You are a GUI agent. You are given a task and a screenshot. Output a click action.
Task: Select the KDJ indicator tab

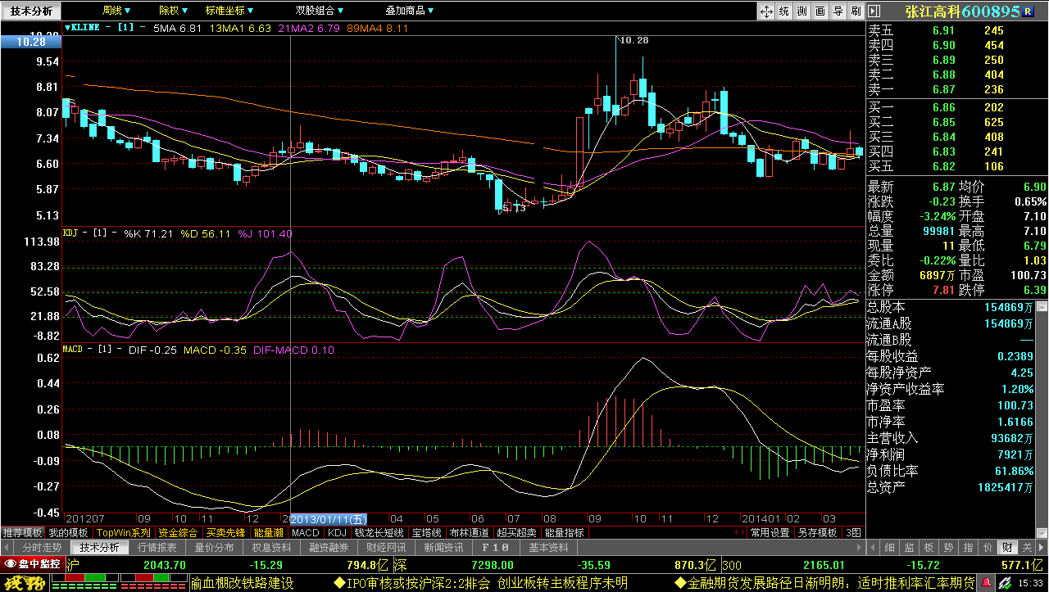[x=337, y=532]
